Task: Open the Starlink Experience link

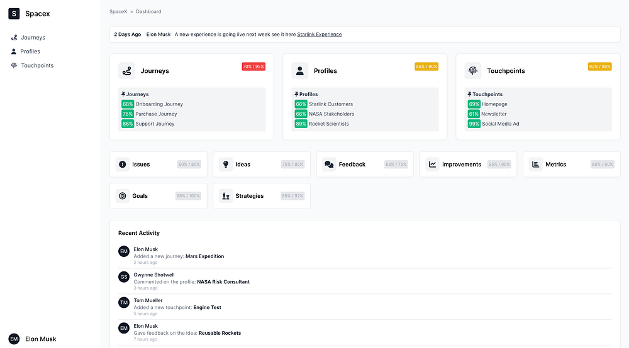Action: tap(320, 35)
